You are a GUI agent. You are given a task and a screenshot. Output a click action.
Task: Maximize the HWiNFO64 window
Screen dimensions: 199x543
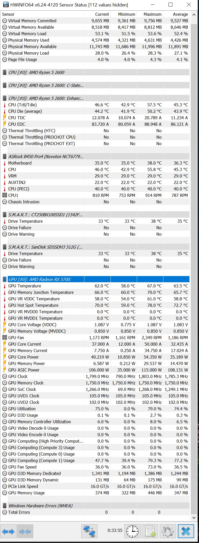(x=170, y=5)
